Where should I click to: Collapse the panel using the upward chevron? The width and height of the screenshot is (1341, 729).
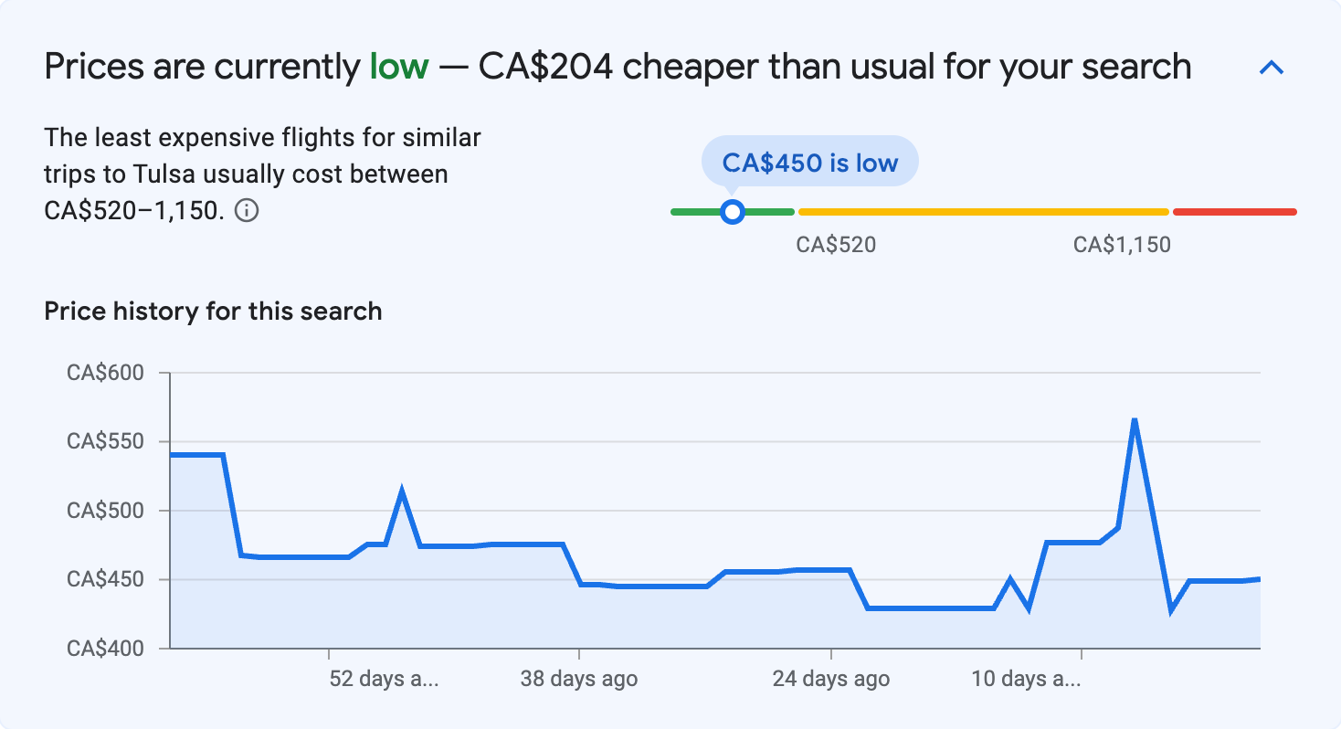tap(1271, 67)
